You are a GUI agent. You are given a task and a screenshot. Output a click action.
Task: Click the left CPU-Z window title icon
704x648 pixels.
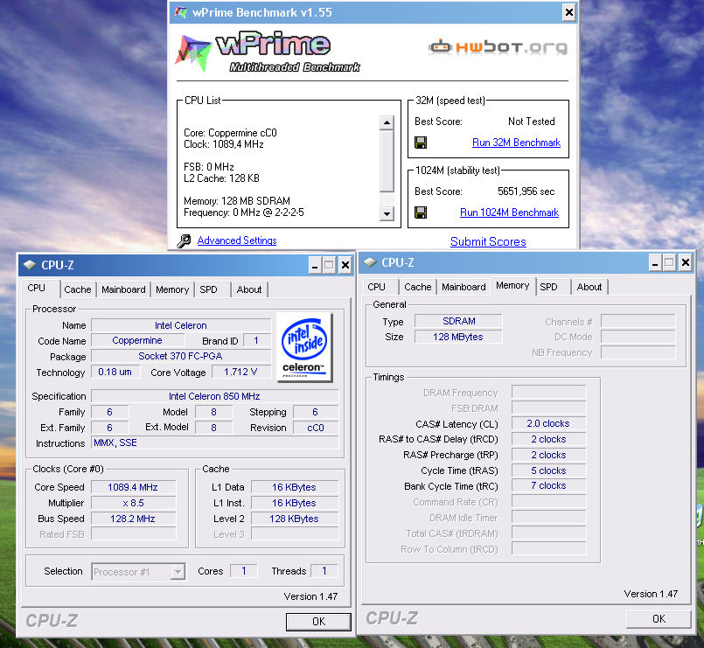pyautogui.click(x=30, y=265)
